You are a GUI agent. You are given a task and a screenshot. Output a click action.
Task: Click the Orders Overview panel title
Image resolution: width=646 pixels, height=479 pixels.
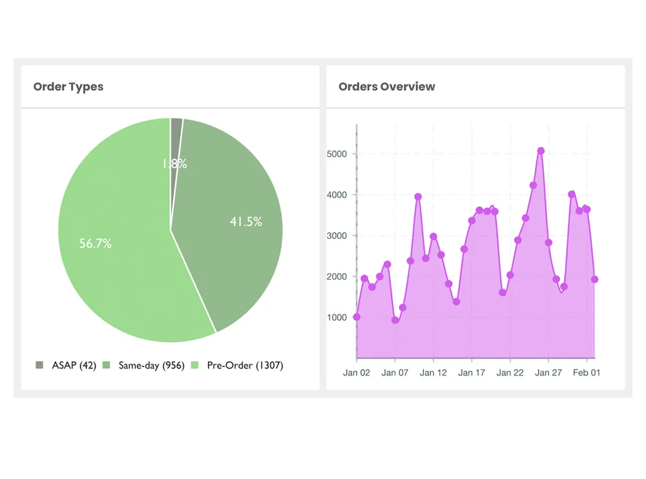(x=387, y=87)
